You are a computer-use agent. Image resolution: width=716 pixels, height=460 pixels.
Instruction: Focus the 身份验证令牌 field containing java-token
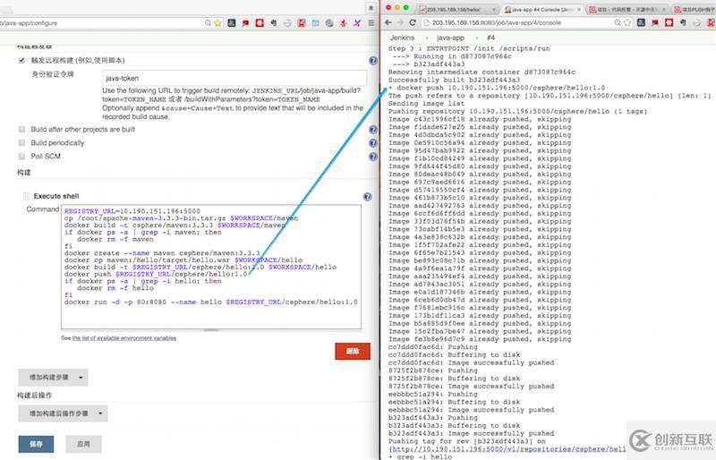point(234,78)
